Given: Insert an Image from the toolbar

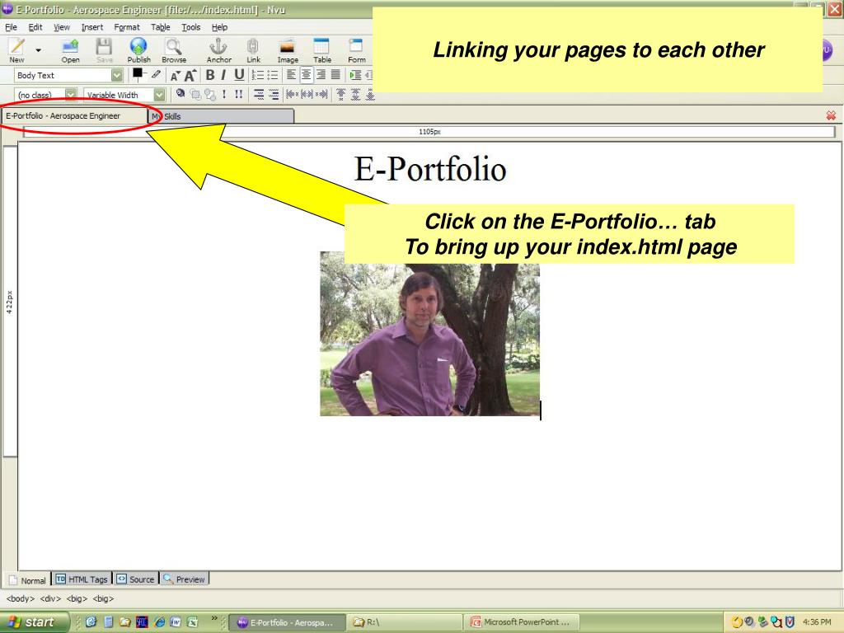Looking at the screenshot, I should 288,50.
